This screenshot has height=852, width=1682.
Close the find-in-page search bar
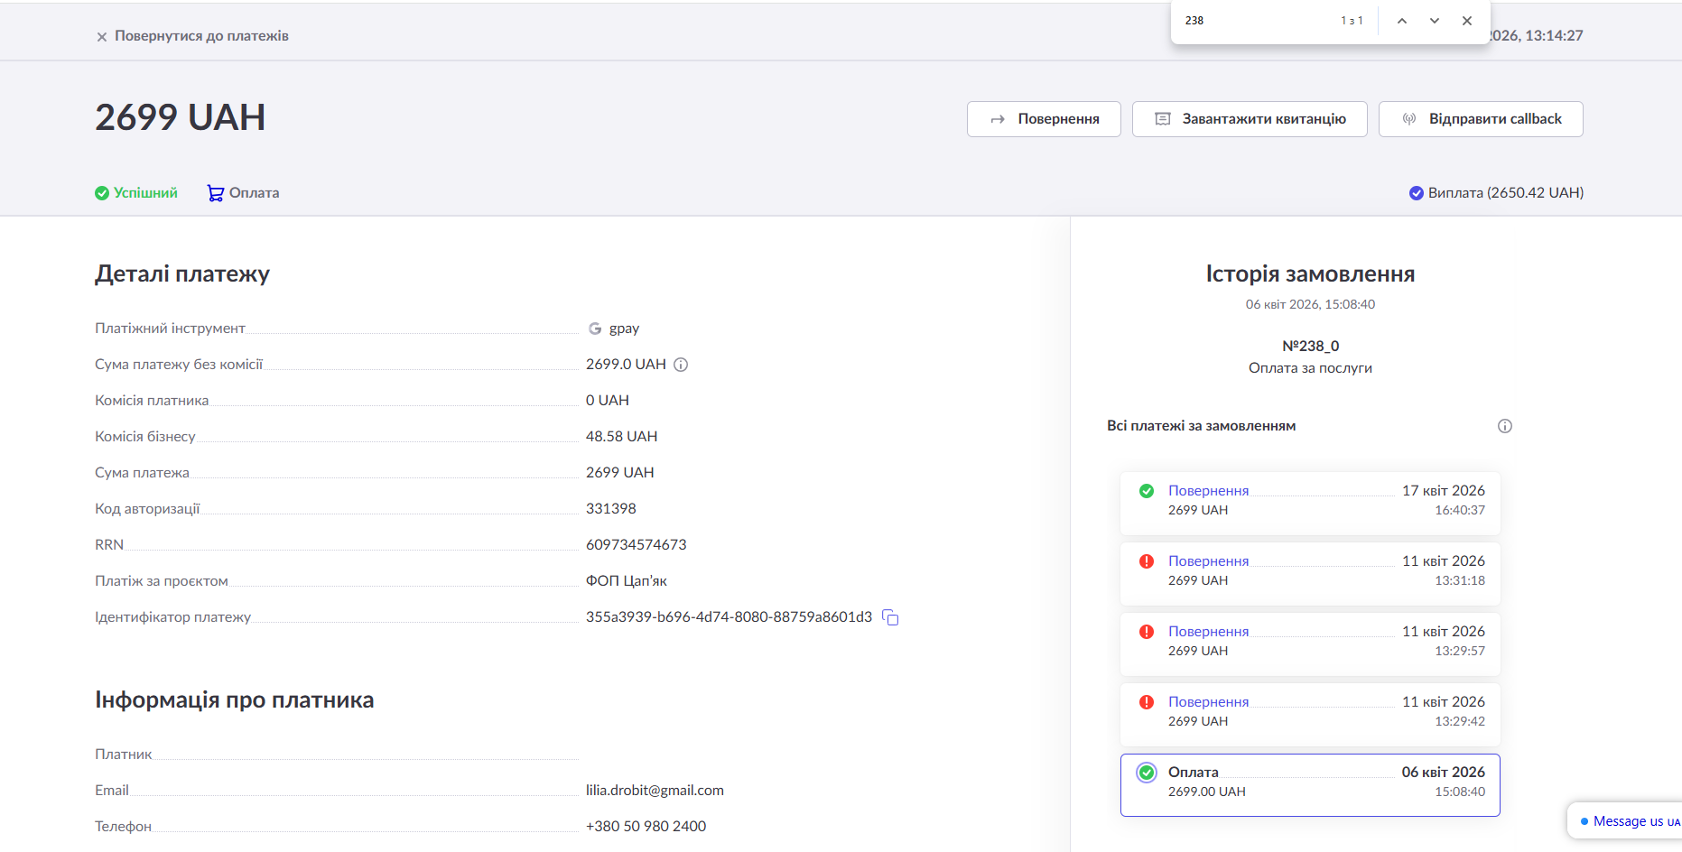pyautogui.click(x=1467, y=21)
